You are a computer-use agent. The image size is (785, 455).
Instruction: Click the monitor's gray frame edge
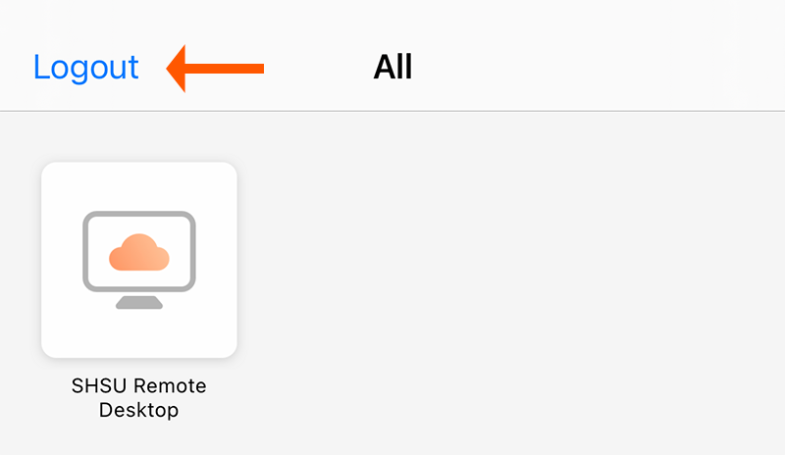139,214
